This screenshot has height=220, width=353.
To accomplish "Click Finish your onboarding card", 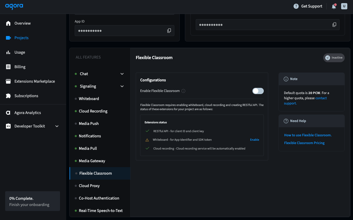I will click(33, 201).
